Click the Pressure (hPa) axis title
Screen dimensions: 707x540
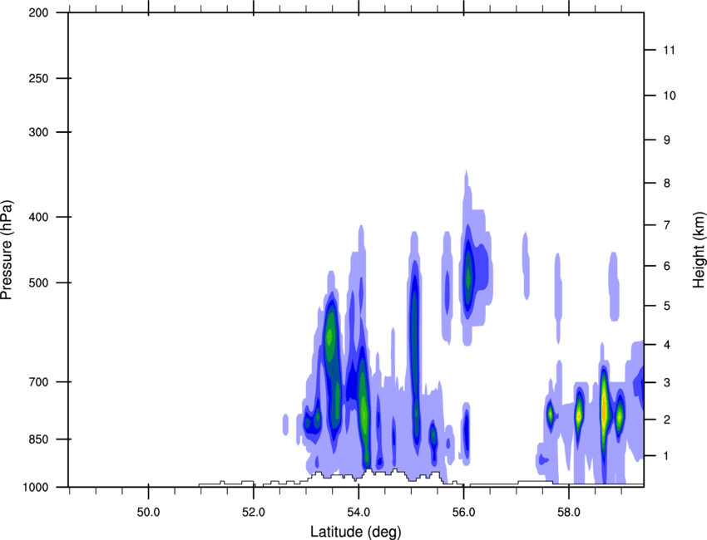(7, 249)
